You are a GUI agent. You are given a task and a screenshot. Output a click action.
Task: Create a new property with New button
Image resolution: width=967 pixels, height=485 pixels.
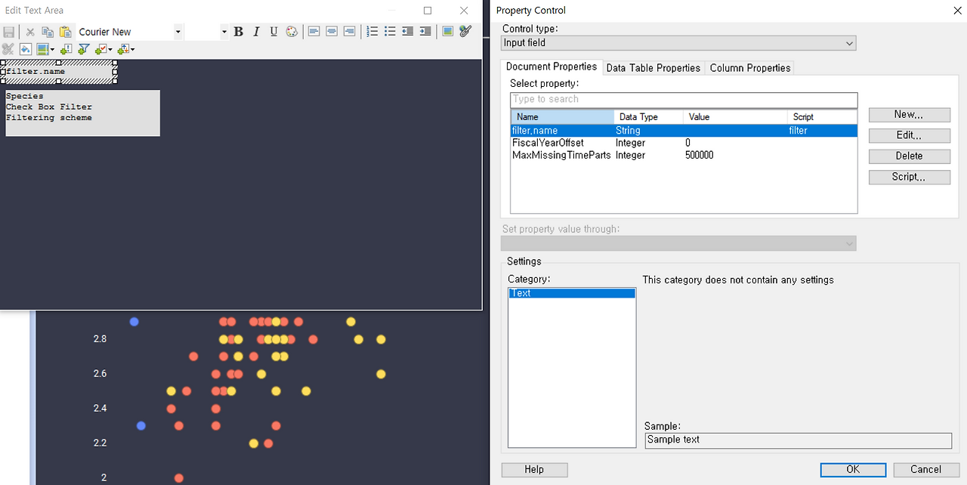tap(909, 115)
